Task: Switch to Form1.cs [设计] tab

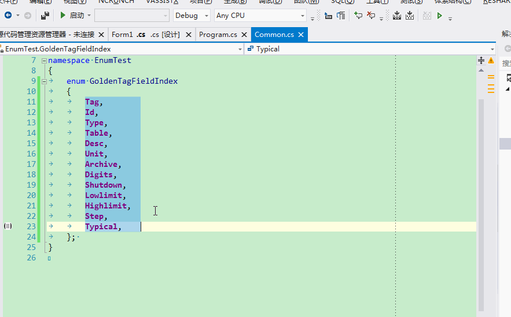Action: click(146, 35)
